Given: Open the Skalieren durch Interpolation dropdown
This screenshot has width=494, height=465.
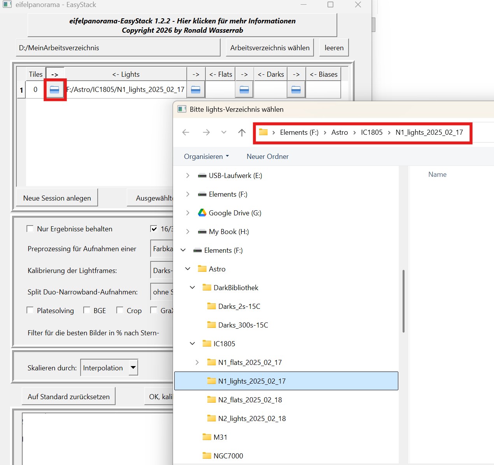Looking at the screenshot, I should click(x=133, y=367).
